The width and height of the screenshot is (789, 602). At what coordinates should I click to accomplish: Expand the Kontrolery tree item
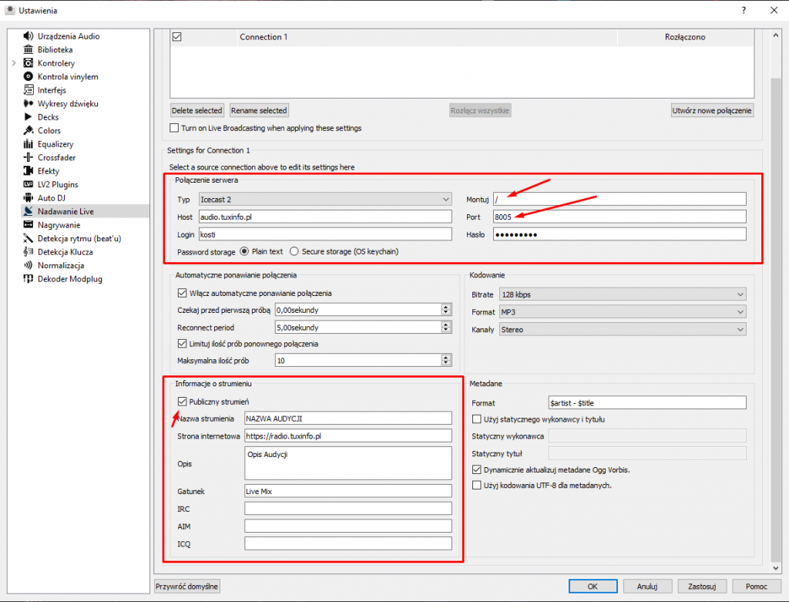pyautogui.click(x=14, y=63)
